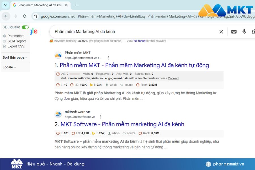Click the Bounce rate: 0 text
This screenshot has height=170, width=255.
[144, 74]
